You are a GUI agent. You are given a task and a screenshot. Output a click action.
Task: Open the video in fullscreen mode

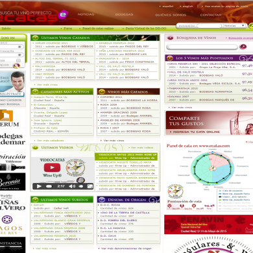[90, 186]
